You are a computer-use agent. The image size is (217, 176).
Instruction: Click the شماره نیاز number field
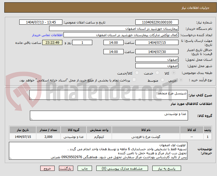157,22
